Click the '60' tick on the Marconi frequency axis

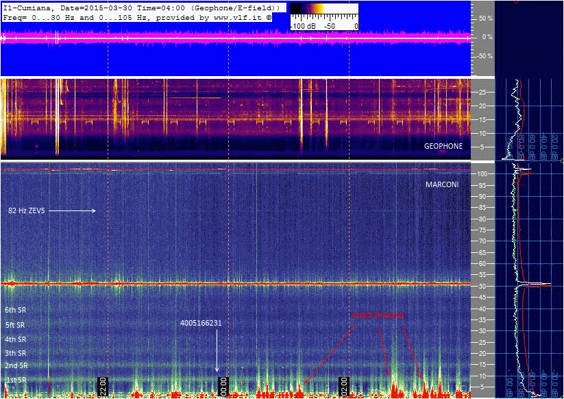point(482,264)
